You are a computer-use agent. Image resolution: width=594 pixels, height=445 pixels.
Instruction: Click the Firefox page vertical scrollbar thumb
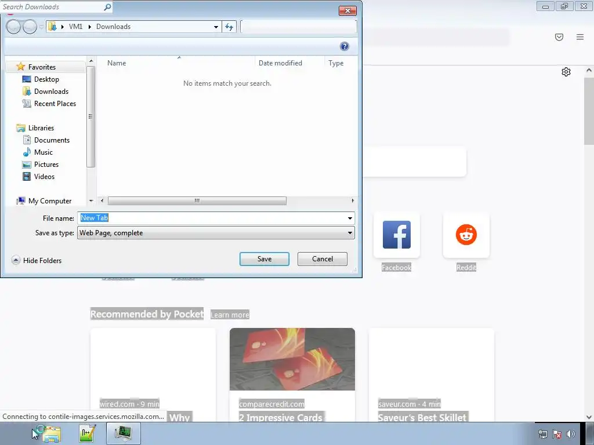click(x=589, y=111)
